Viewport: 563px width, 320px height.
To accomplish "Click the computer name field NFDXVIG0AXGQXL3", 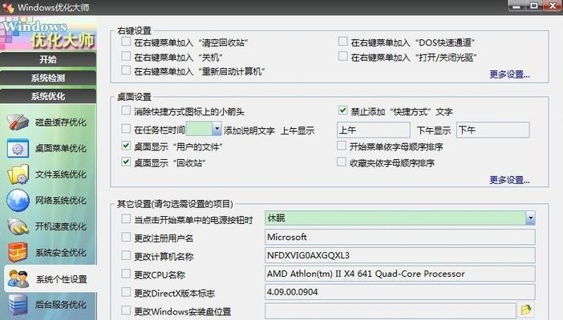I will (400, 255).
